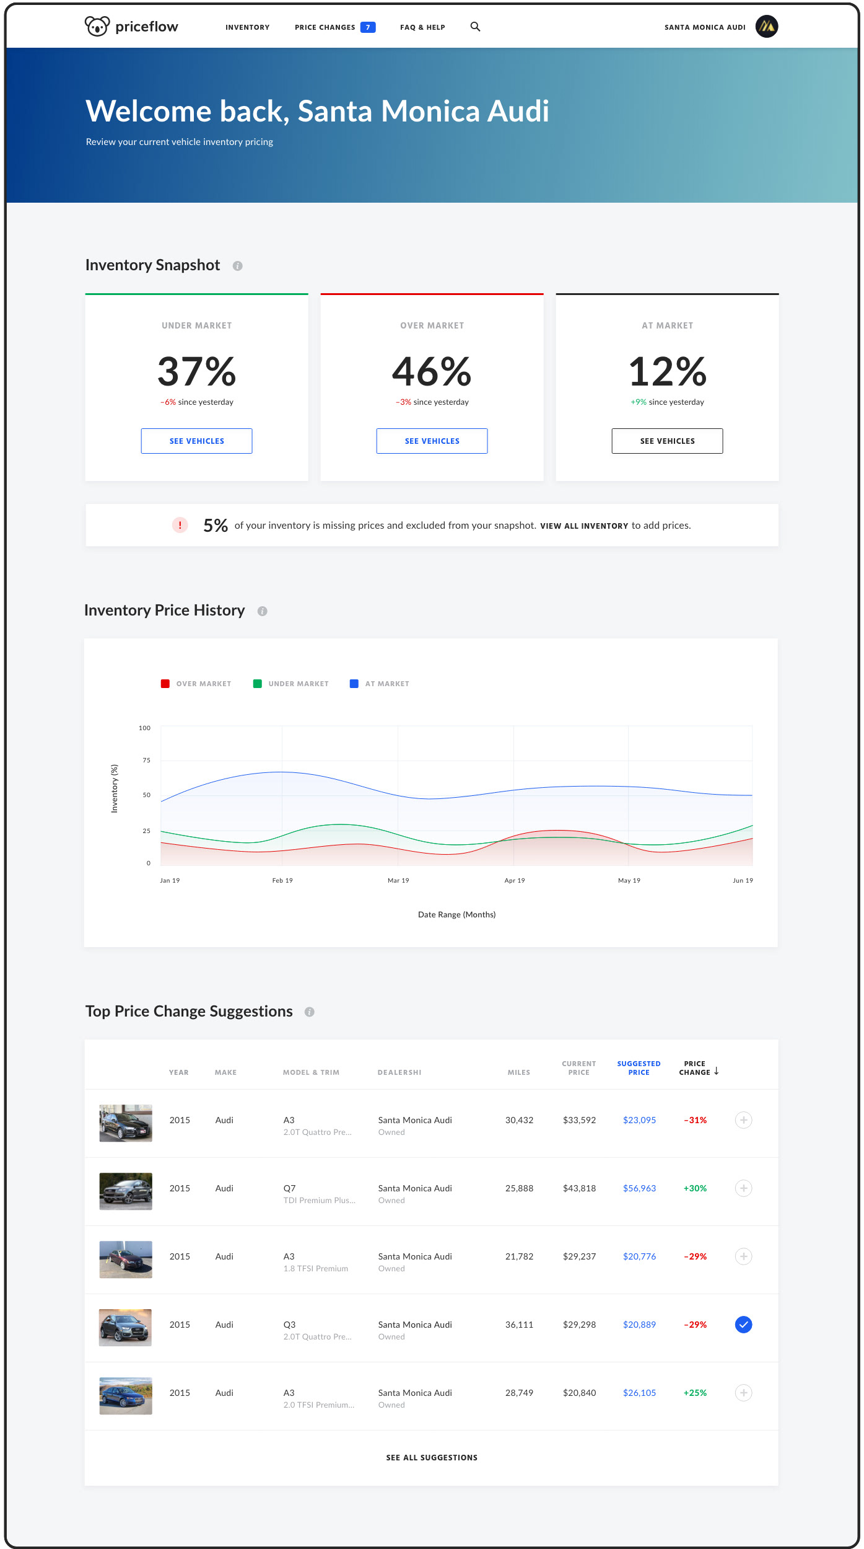See vehicles over market

click(432, 441)
